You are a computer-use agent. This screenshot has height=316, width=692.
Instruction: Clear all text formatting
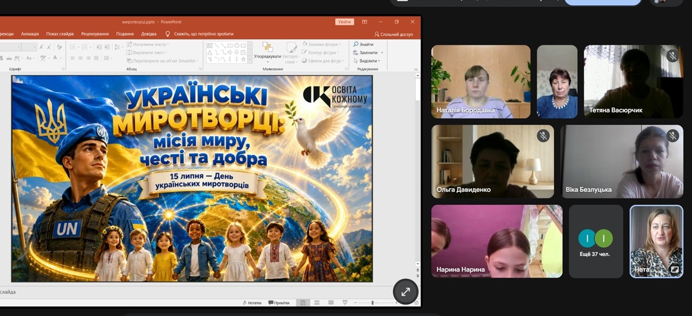(59, 47)
